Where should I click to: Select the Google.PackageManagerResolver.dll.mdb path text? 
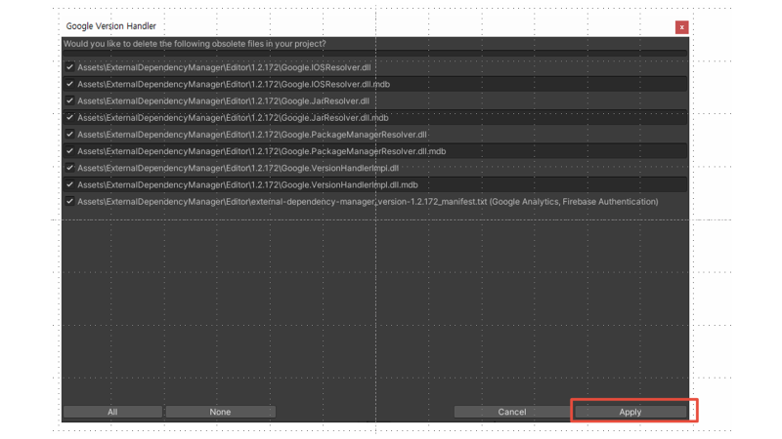(261, 151)
